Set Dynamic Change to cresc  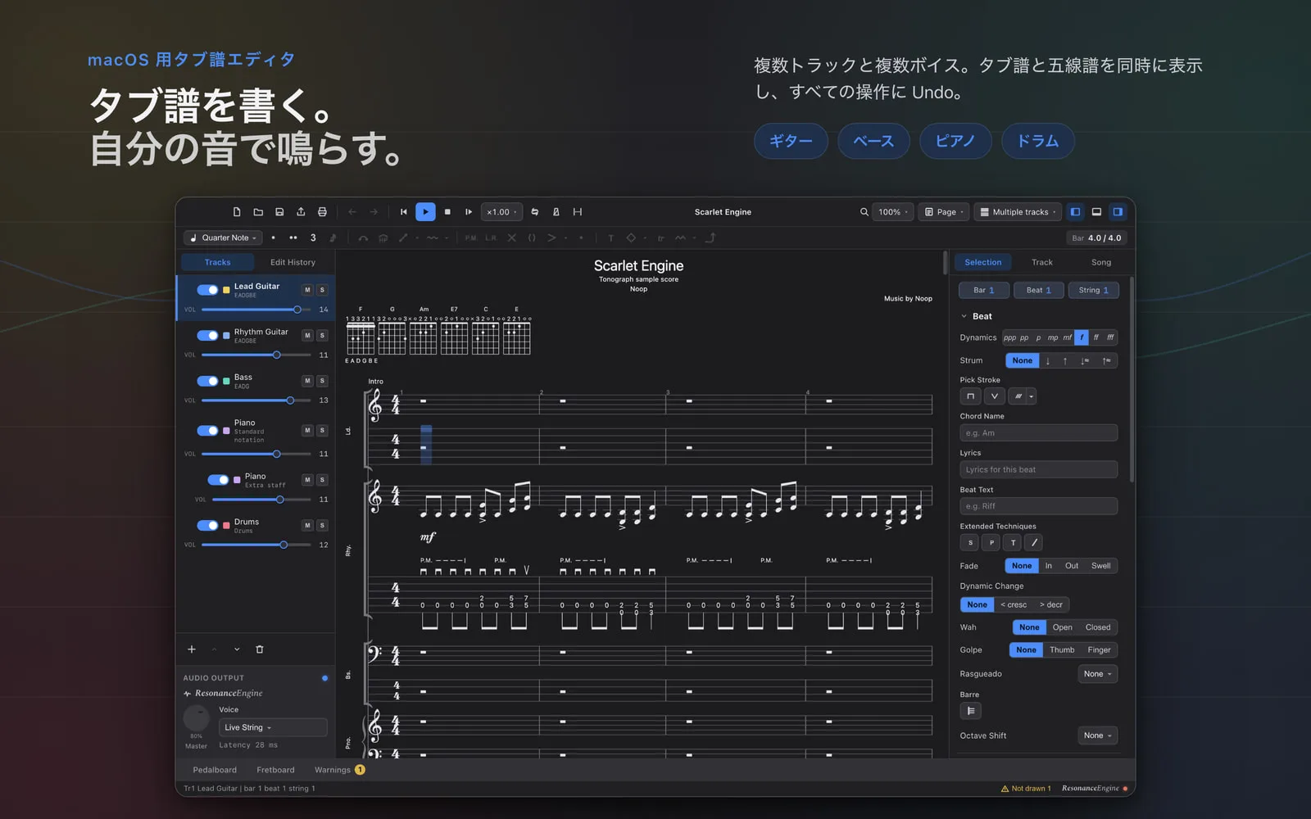tap(1014, 605)
